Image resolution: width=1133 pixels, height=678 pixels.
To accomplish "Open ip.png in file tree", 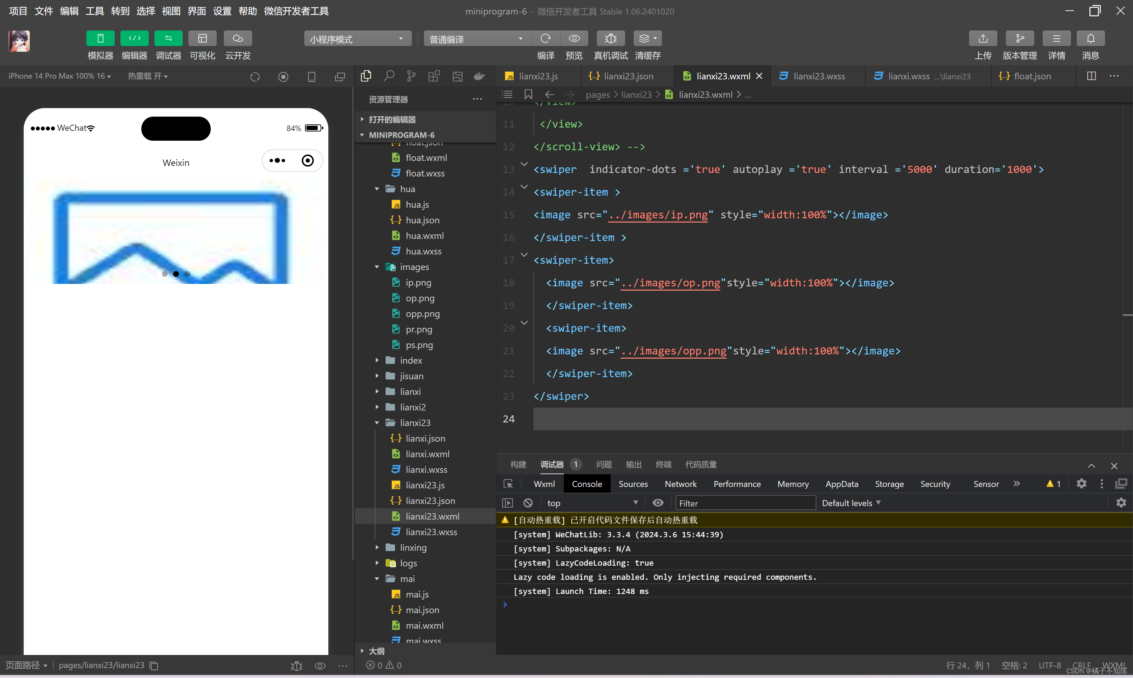I will coord(418,282).
